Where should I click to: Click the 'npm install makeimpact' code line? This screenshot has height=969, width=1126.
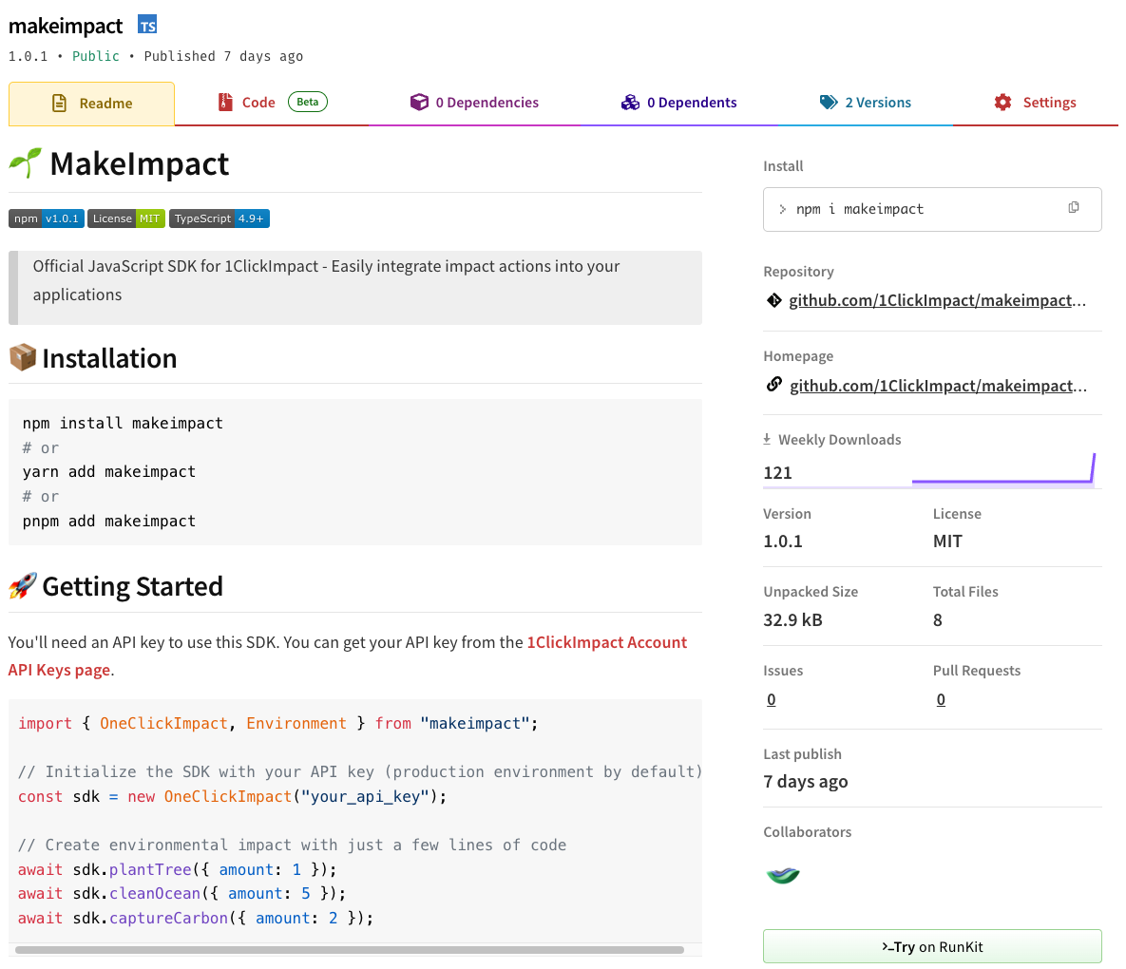123,423
